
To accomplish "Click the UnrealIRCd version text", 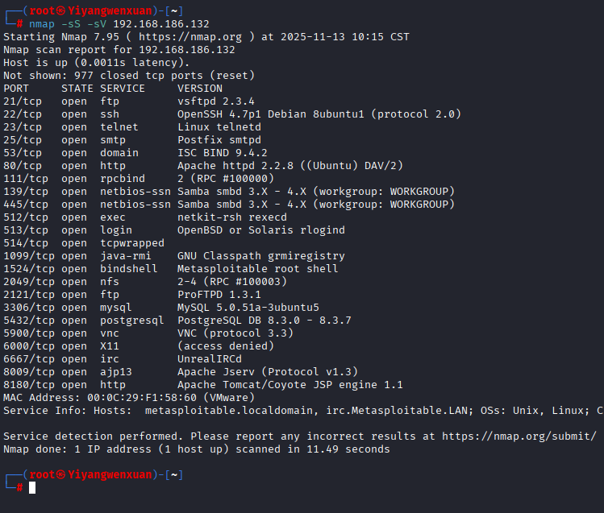I will click(209, 359).
